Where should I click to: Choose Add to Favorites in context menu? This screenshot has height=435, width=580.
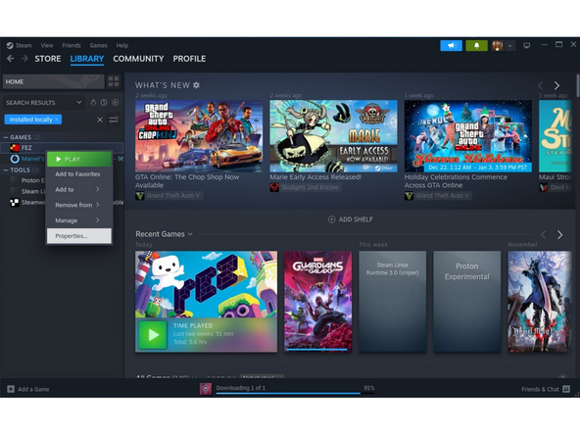coord(78,174)
